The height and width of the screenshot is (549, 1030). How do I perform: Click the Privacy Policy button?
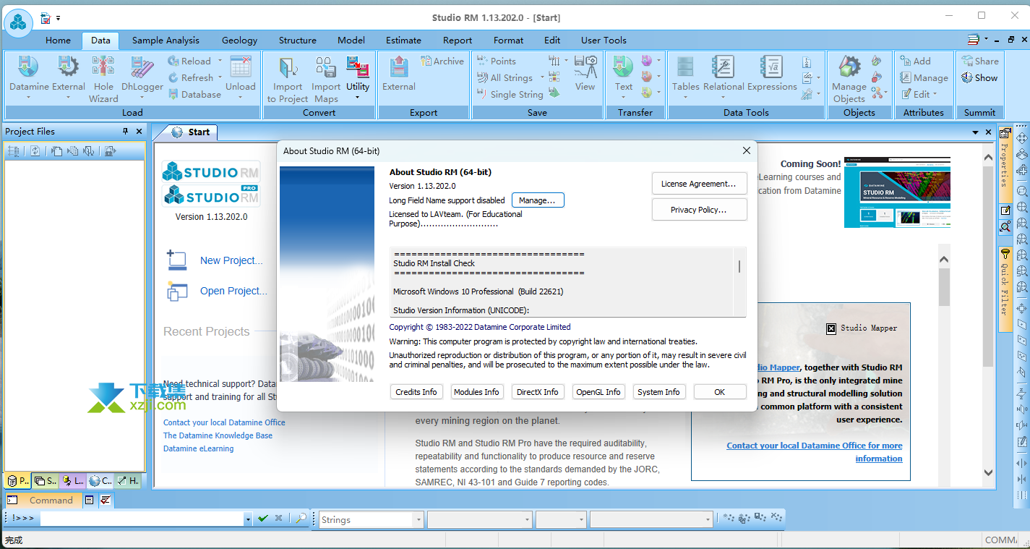(x=699, y=210)
